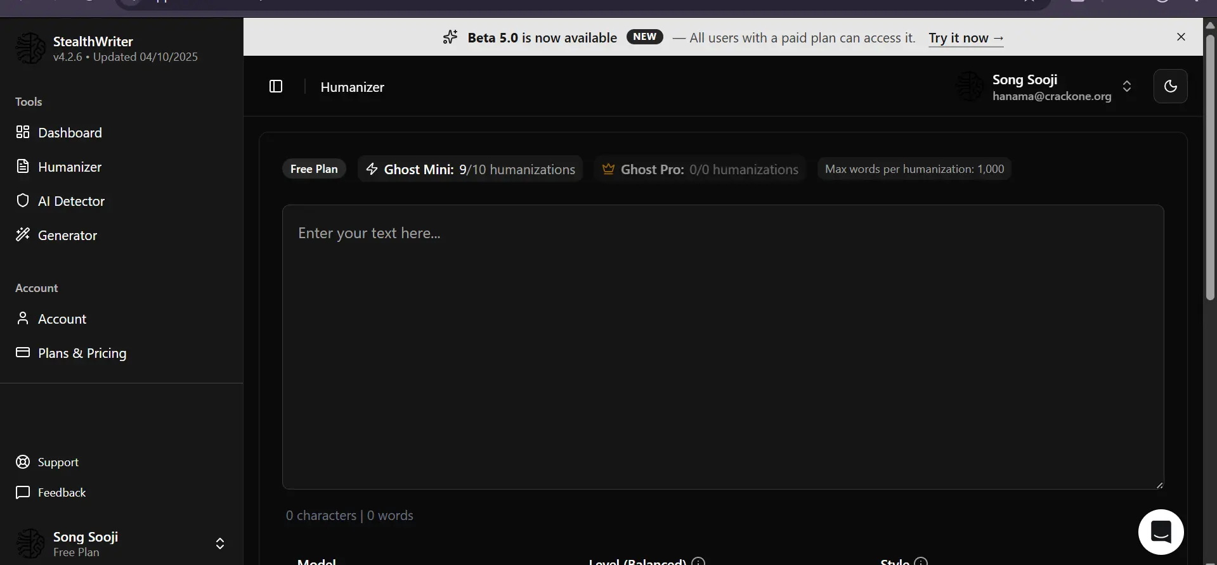
Task: Expand the Song Sooji Free Plan sidebar menu
Action: [220, 543]
